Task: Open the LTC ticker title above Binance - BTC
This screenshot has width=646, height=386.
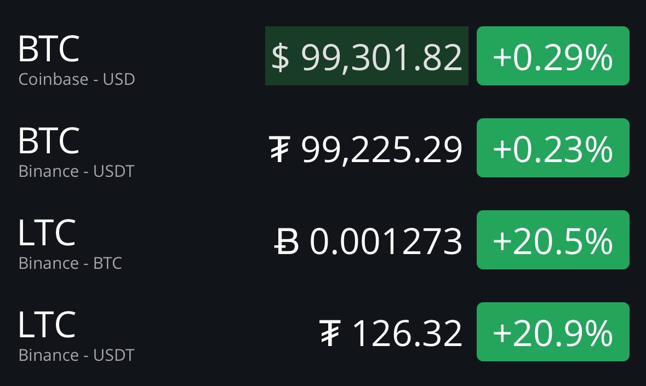Action: coord(47,233)
